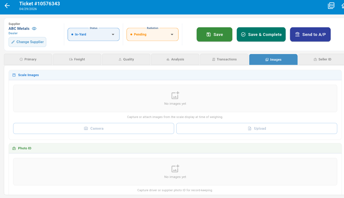Click the Change Supplier button
Screen dimensions: 344x198
[28, 42]
